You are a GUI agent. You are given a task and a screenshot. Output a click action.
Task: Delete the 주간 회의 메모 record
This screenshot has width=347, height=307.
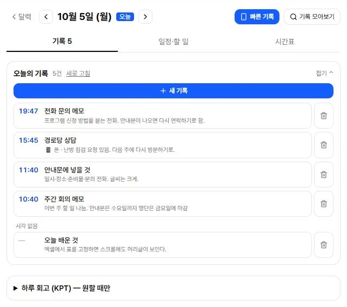[324, 204]
